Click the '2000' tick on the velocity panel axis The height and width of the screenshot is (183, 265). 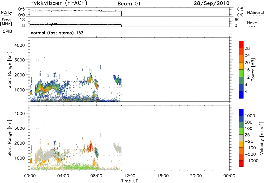click(20, 143)
